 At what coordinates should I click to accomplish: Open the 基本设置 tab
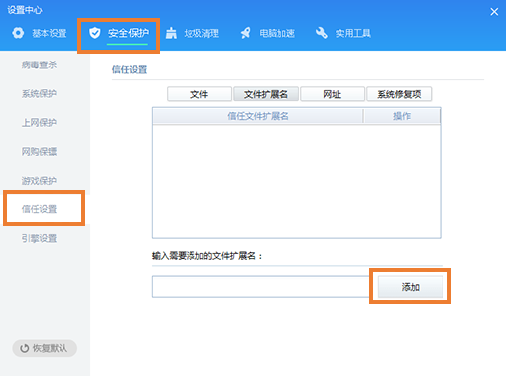(40, 33)
